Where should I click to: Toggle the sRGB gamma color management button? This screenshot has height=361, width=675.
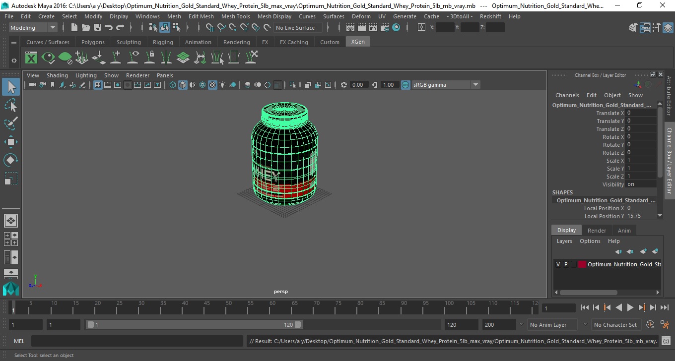pyautogui.click(x=405, y=85)
